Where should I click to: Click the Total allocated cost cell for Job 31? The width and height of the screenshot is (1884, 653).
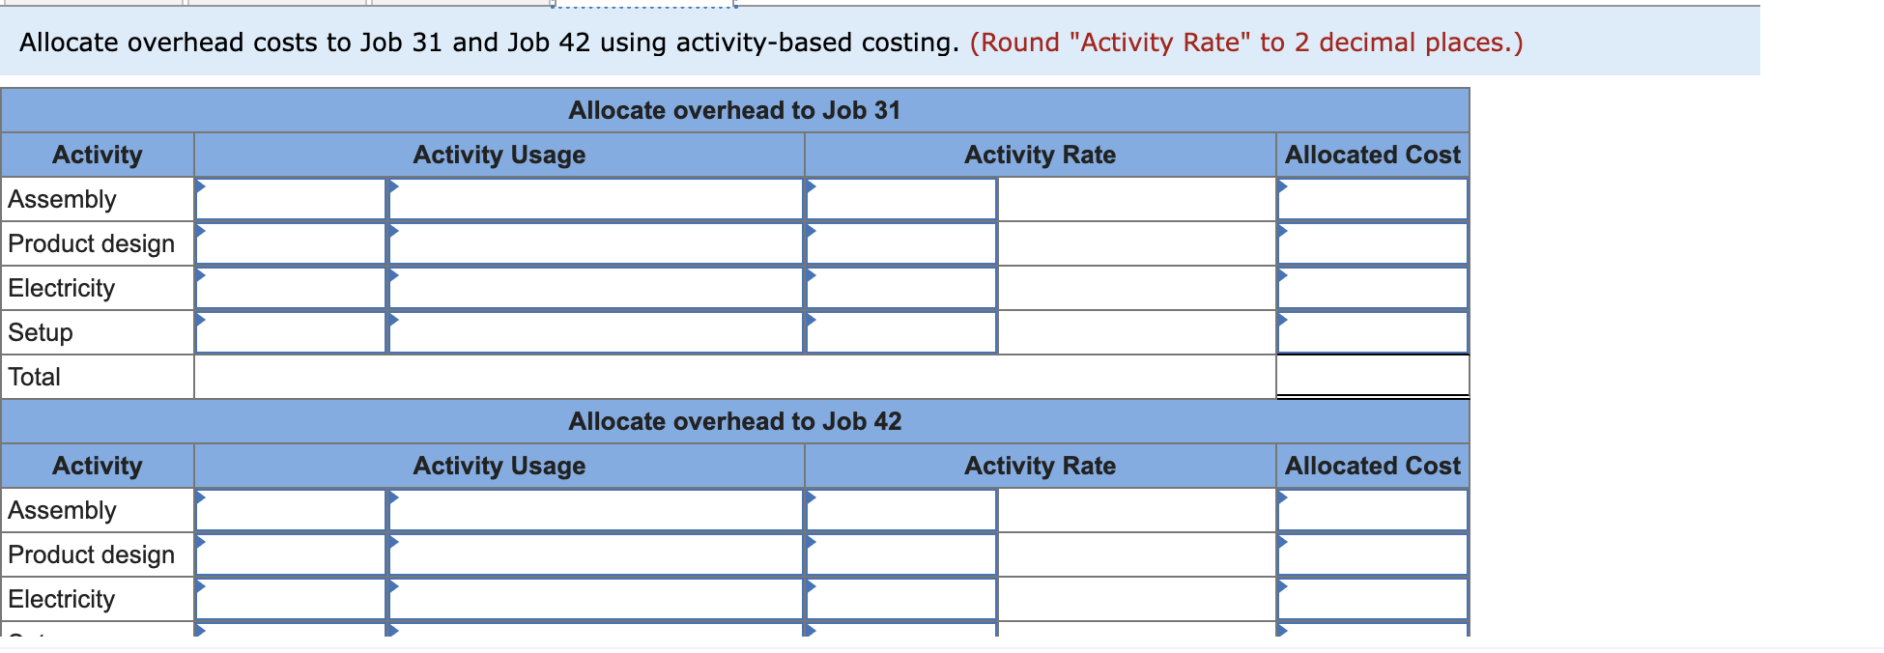point(1372,377)
